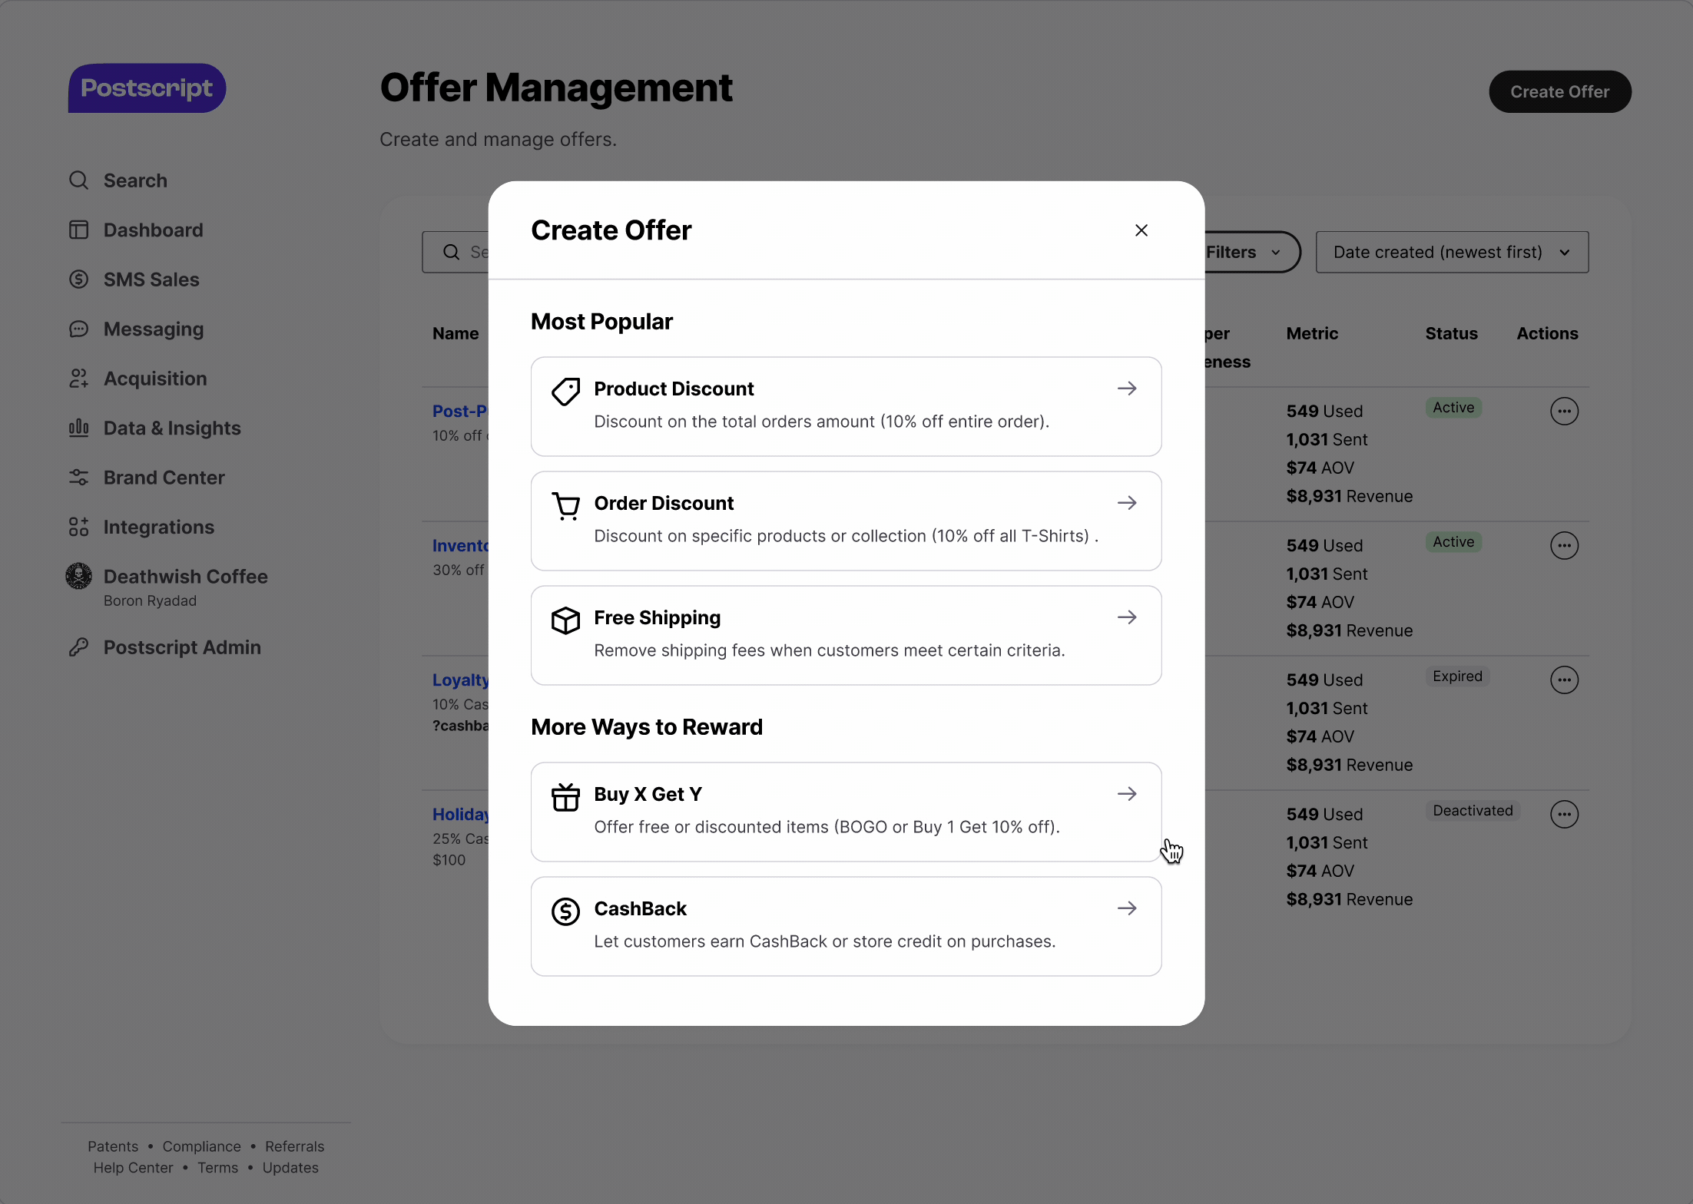Open Date created sort dropdown
Screen dimensions: 1693x1204
(1451, 252)
